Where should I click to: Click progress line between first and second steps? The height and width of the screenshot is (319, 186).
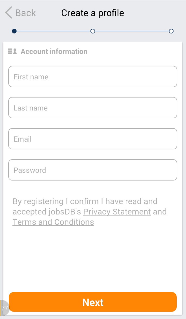(53, 31)
